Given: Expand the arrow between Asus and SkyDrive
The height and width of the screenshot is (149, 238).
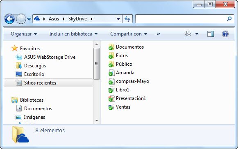Looking at the screenshot, I should pos(64,19).
